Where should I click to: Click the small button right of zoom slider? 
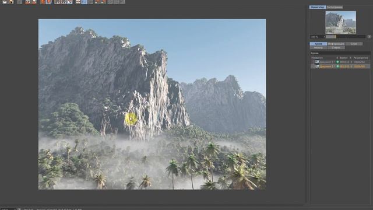[369, 37]
